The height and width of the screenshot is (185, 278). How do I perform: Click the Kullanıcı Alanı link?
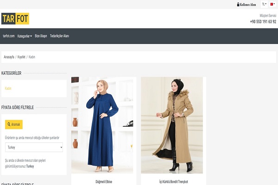click(248, 4)
